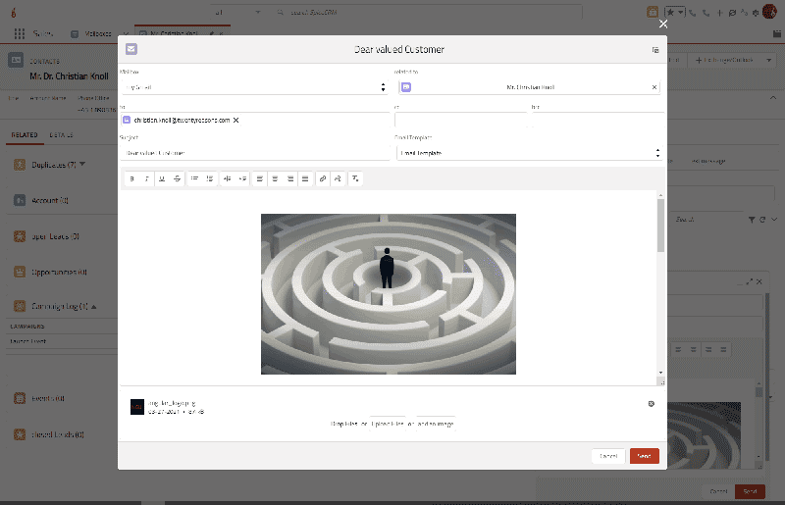Open the Mailbox dropdown
The height and width of the screenshot is (505, 785).
coord(255,87)
